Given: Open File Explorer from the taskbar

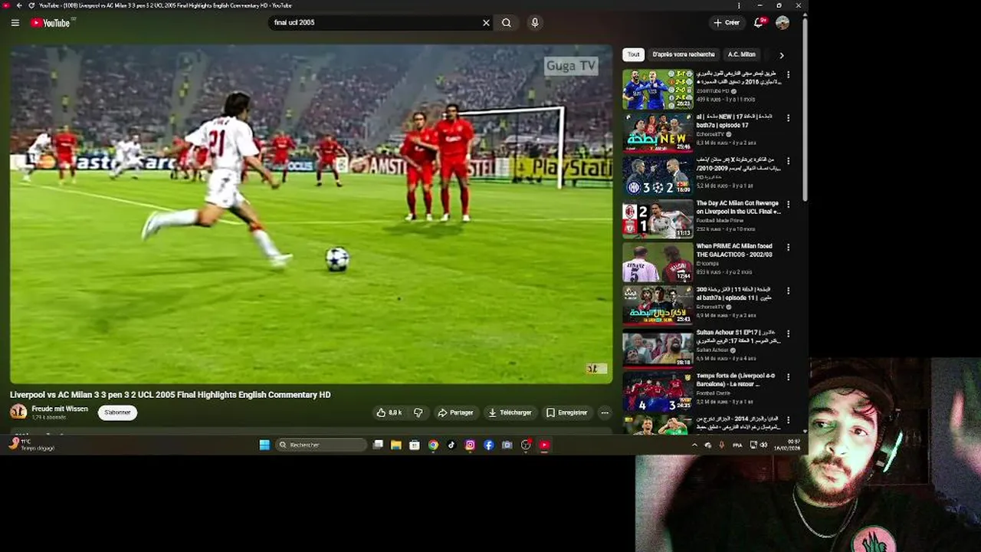Looking at the screenshot, I should tap(396, 445).
